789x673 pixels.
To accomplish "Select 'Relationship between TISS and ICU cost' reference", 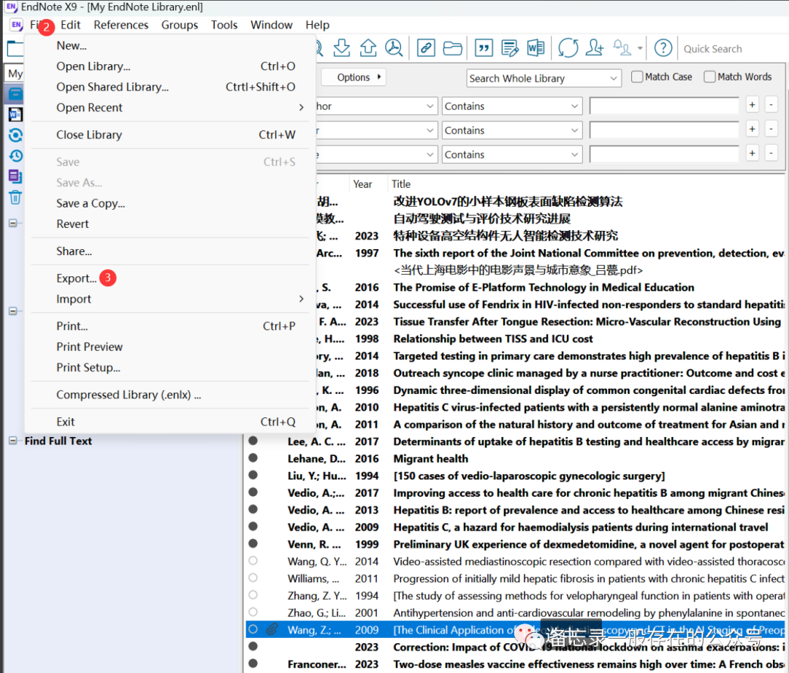I will tap(550, 338).
